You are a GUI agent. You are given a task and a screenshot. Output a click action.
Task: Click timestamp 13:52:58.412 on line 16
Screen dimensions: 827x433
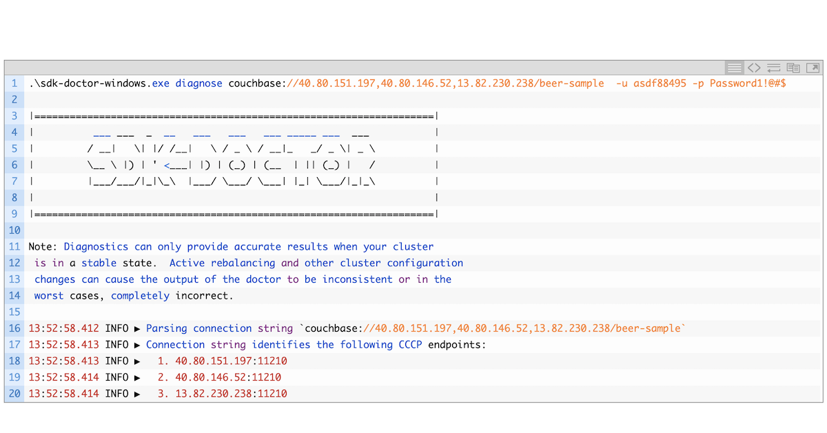[63, 328]
